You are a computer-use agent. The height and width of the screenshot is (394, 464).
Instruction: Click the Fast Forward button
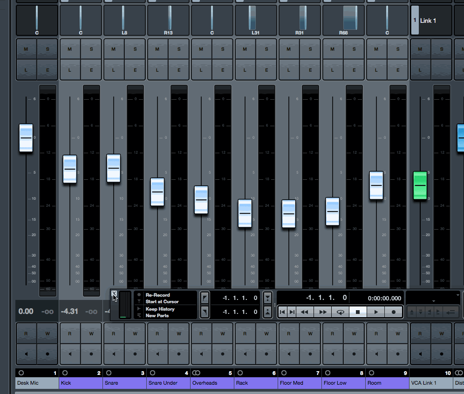(x=322, y=312)
